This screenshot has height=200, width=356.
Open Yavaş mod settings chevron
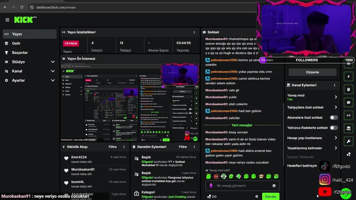coord(336,97)
